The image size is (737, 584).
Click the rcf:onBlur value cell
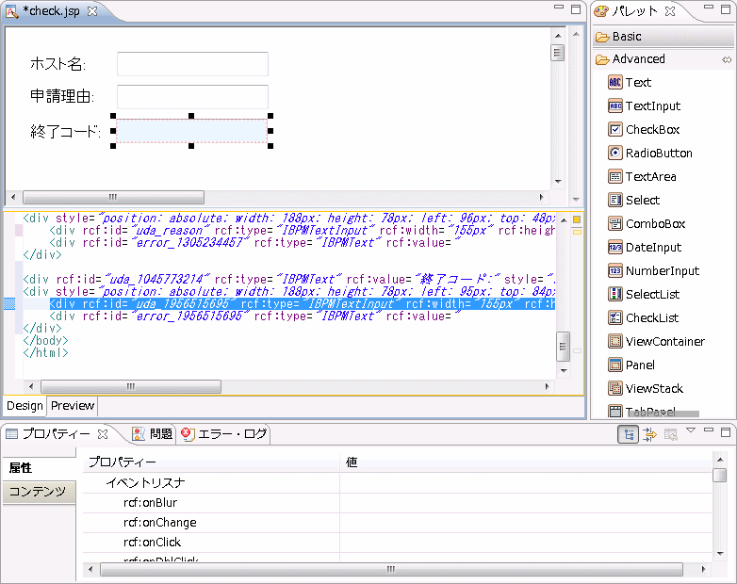pos(526,503)
